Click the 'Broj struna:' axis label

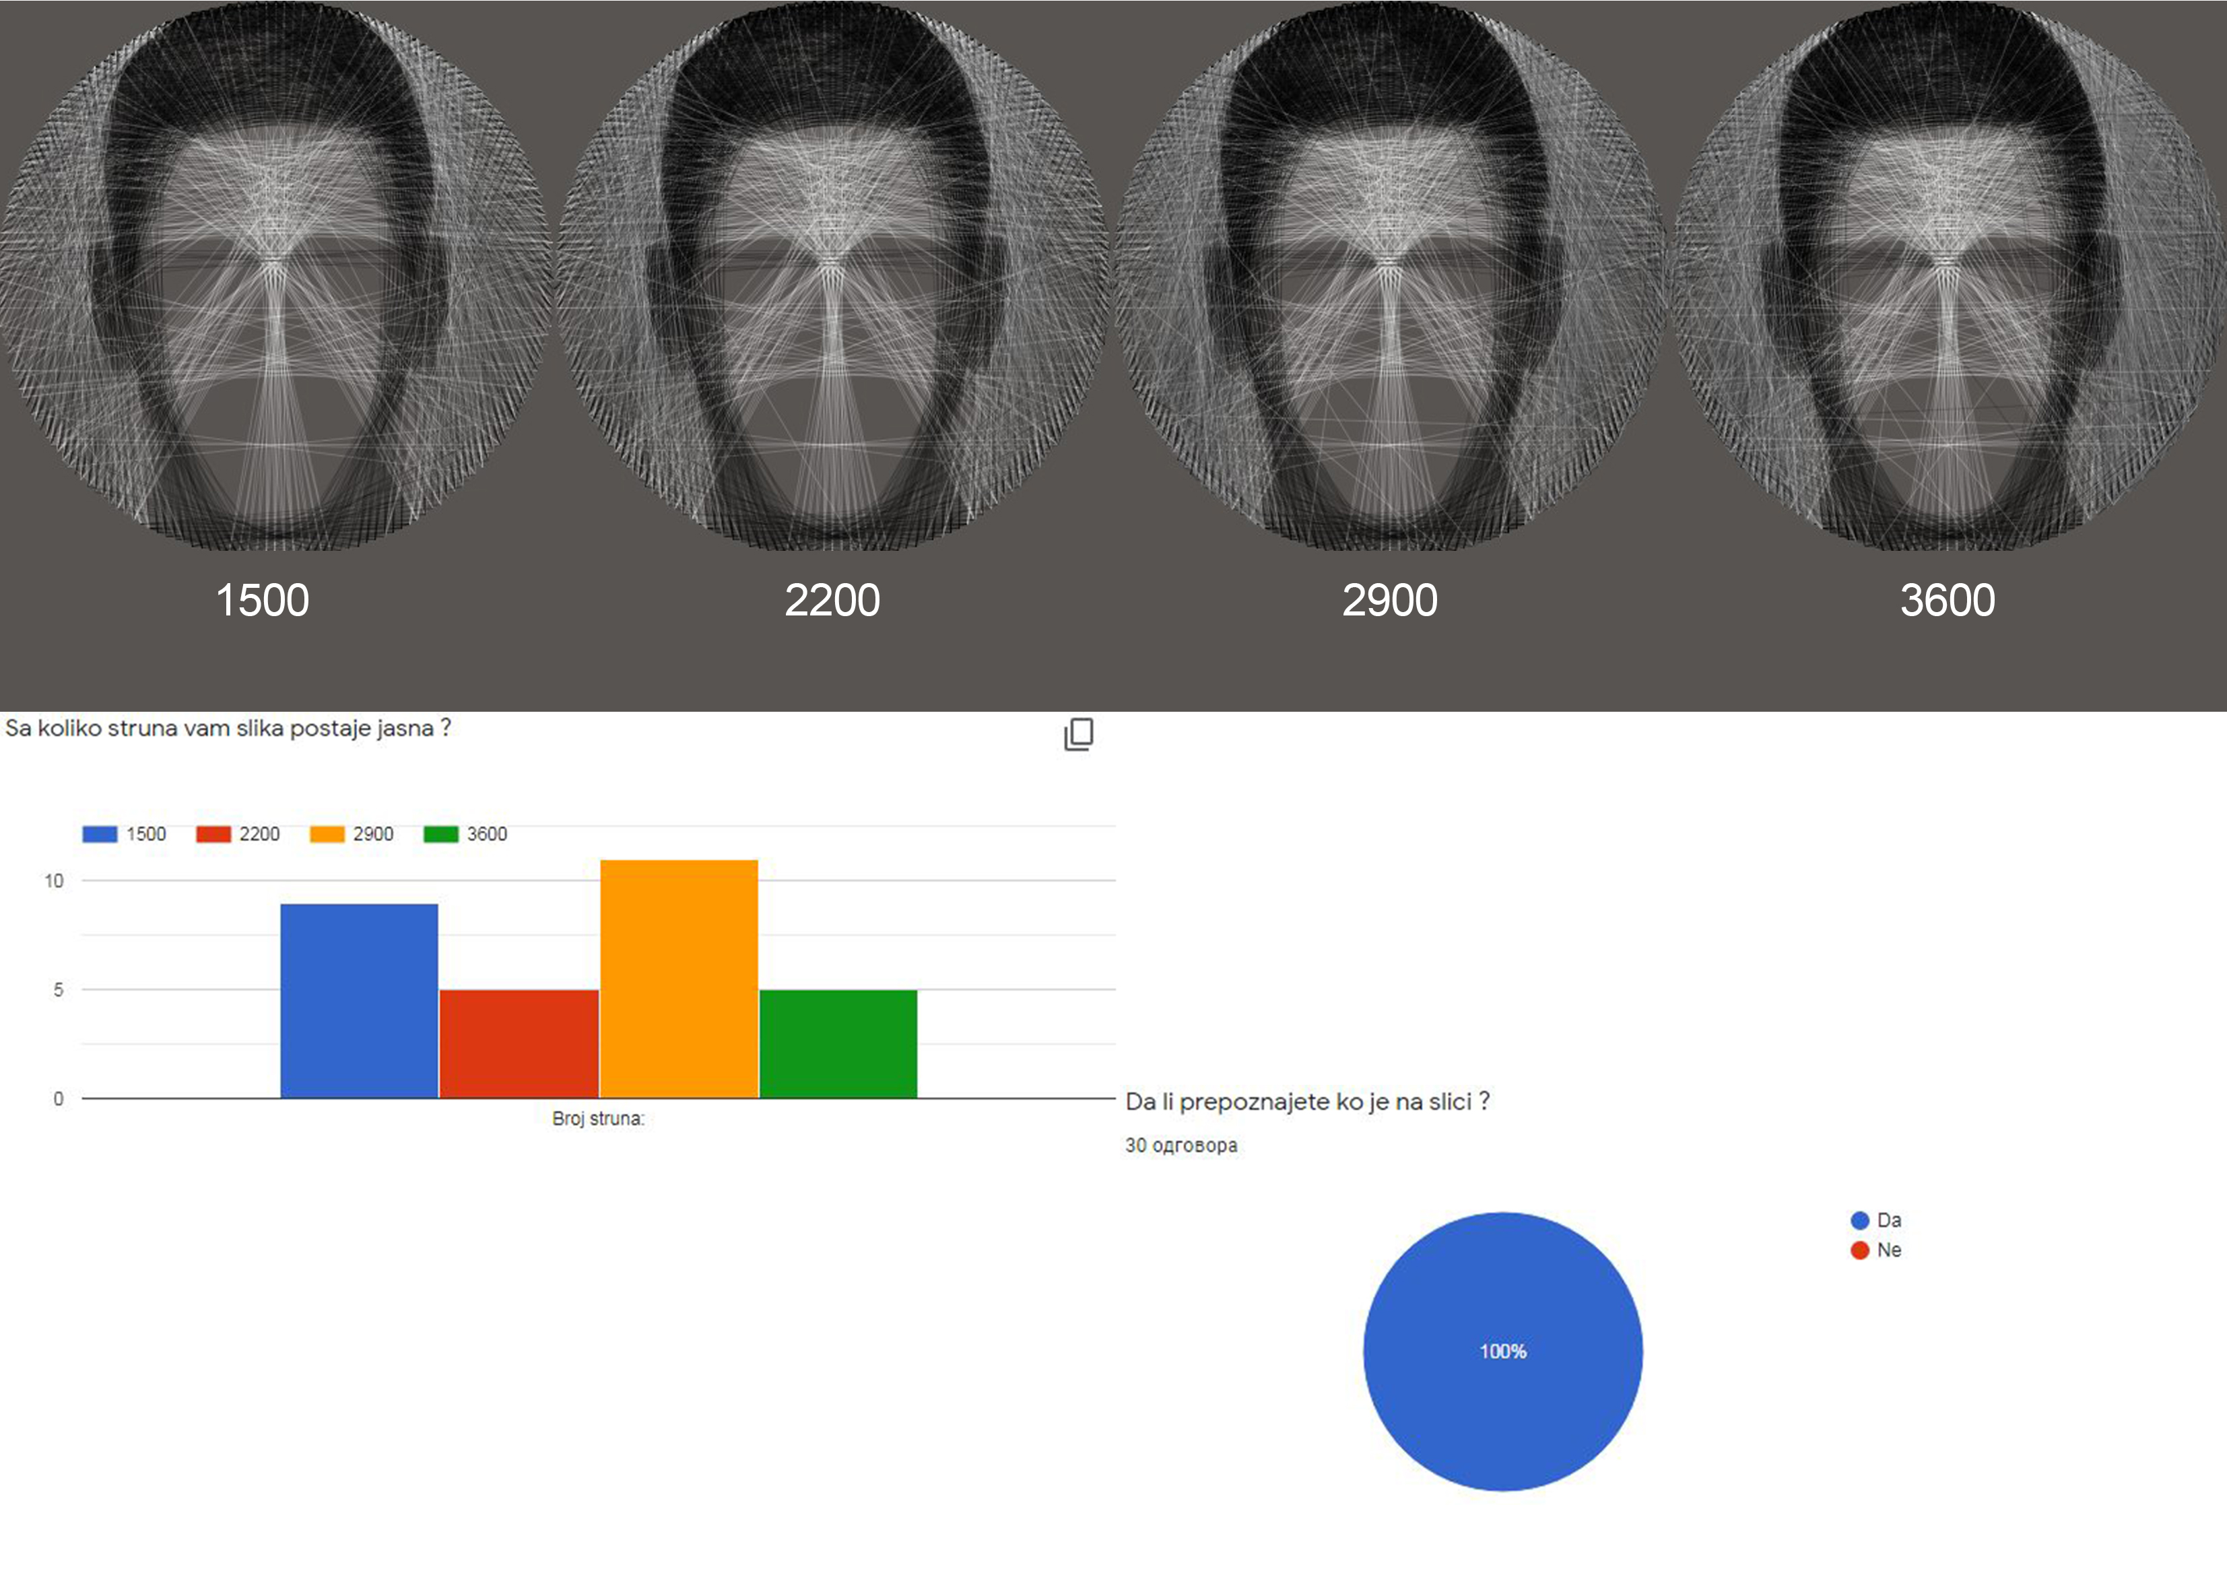click(599, 1118)
